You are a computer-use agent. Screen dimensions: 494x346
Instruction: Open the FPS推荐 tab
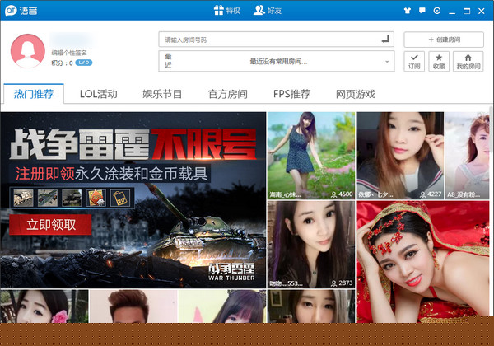coord(291,94)
